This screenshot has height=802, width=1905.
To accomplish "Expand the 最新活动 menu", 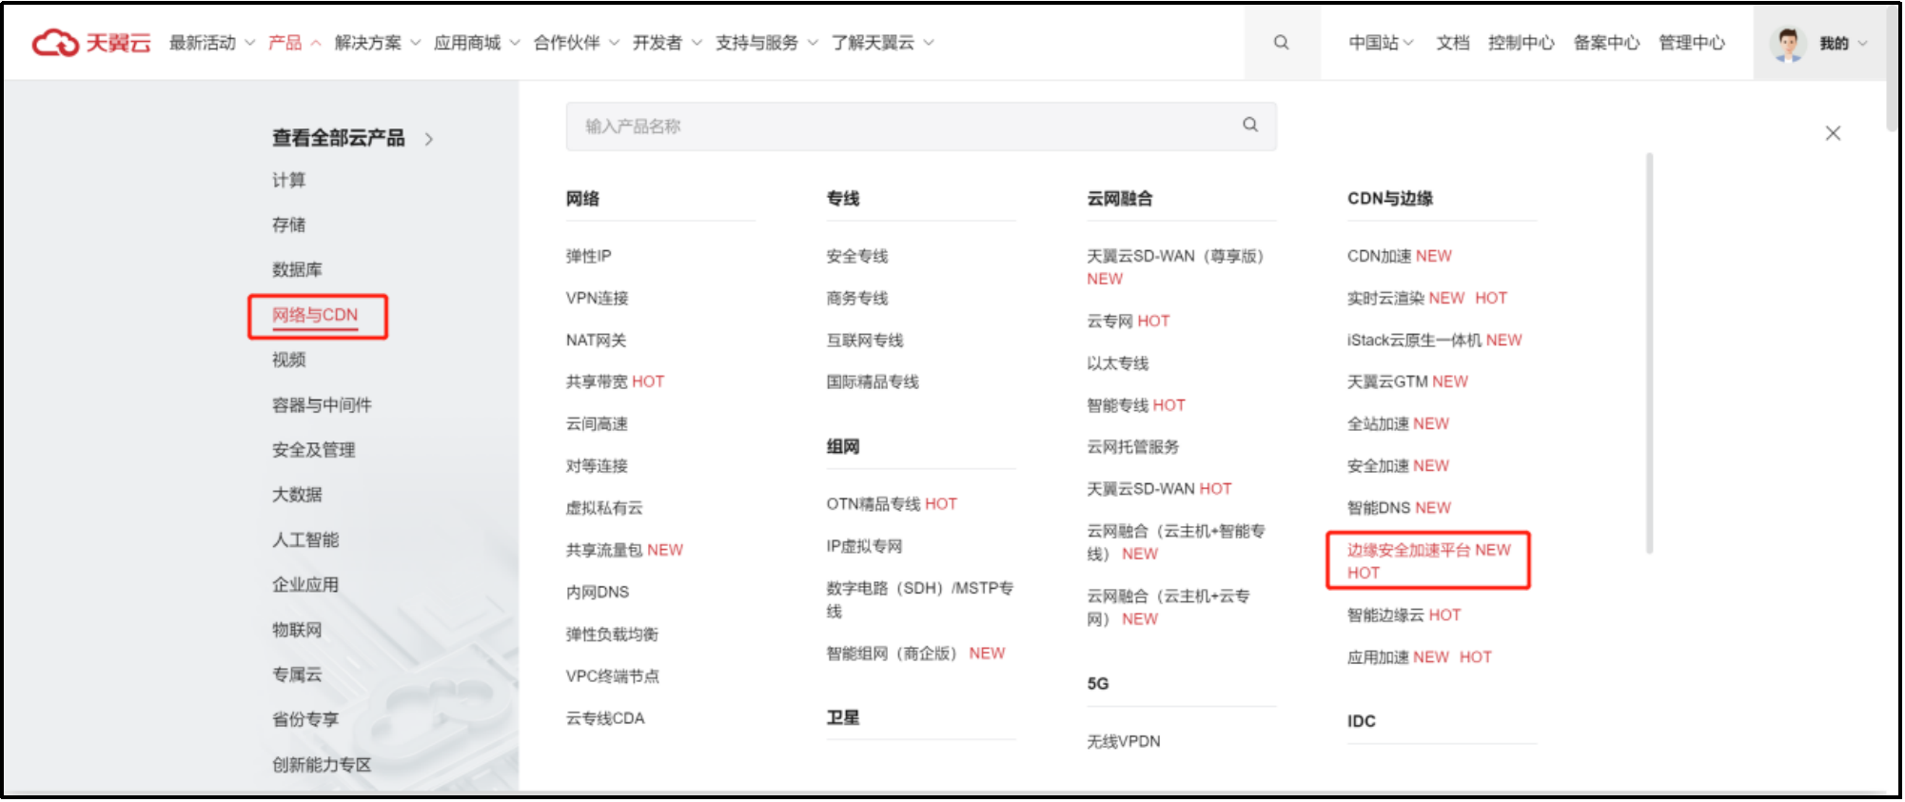I will [212, 43].
